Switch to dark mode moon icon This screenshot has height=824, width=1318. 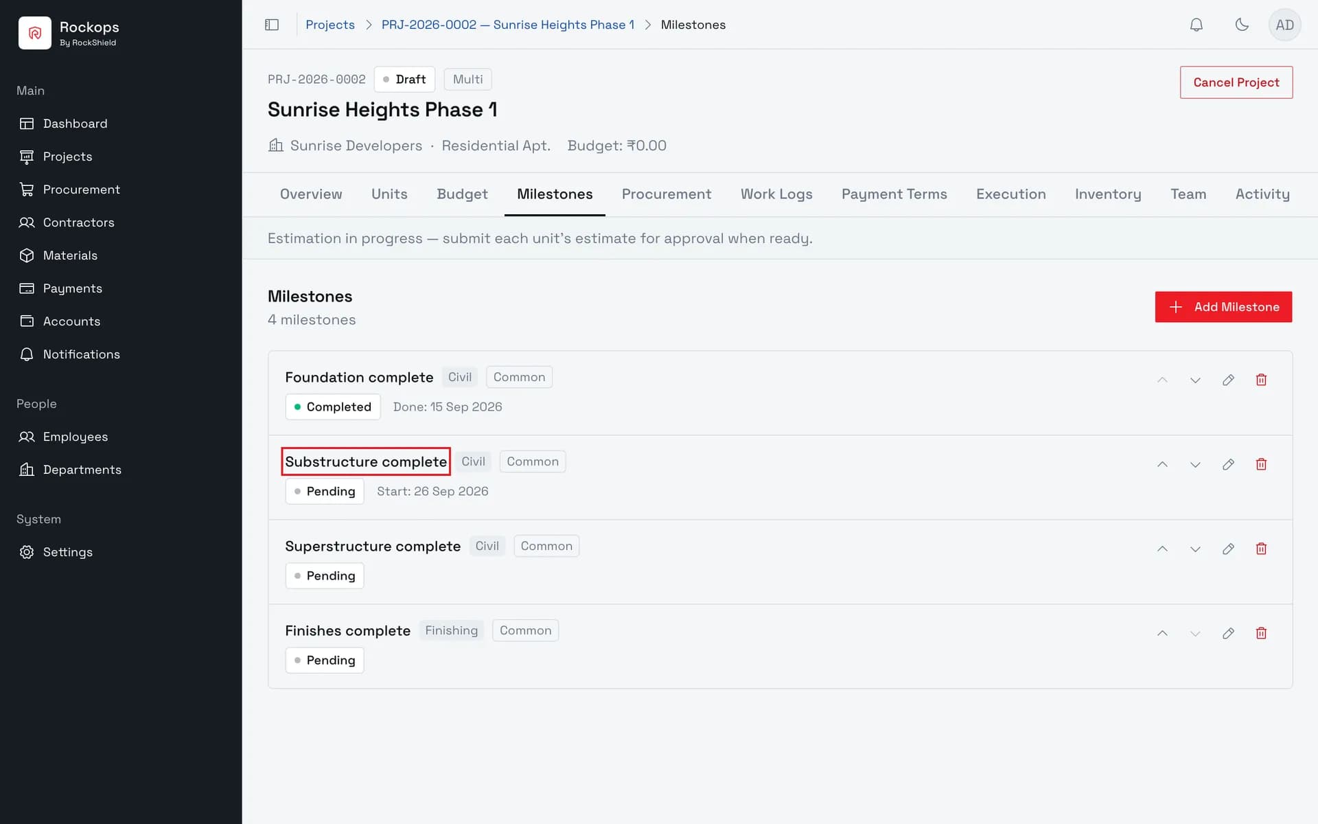[1241, 25]
